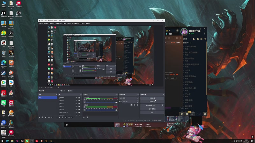Mute the mic/Aux channel speaker icon
Image resolution: width=255 pixels, height=143 pixels.
coord(84,102)
